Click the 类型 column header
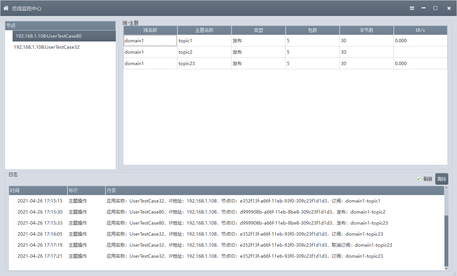 pyautogui.click(x=259, y=30)
